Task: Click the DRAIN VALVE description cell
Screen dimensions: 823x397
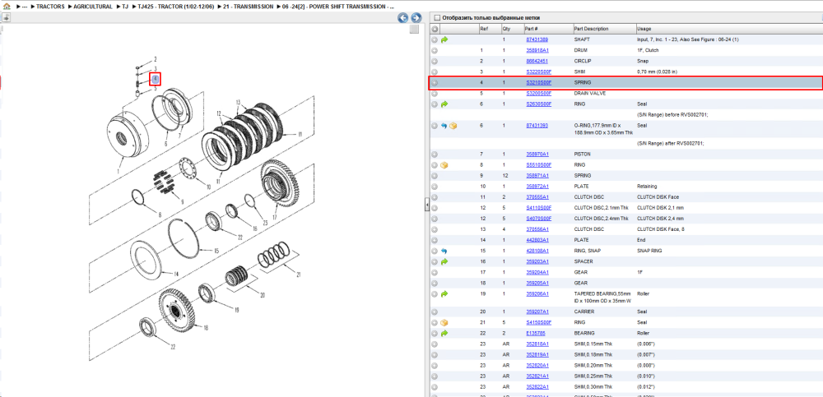Action: [590, 94]
